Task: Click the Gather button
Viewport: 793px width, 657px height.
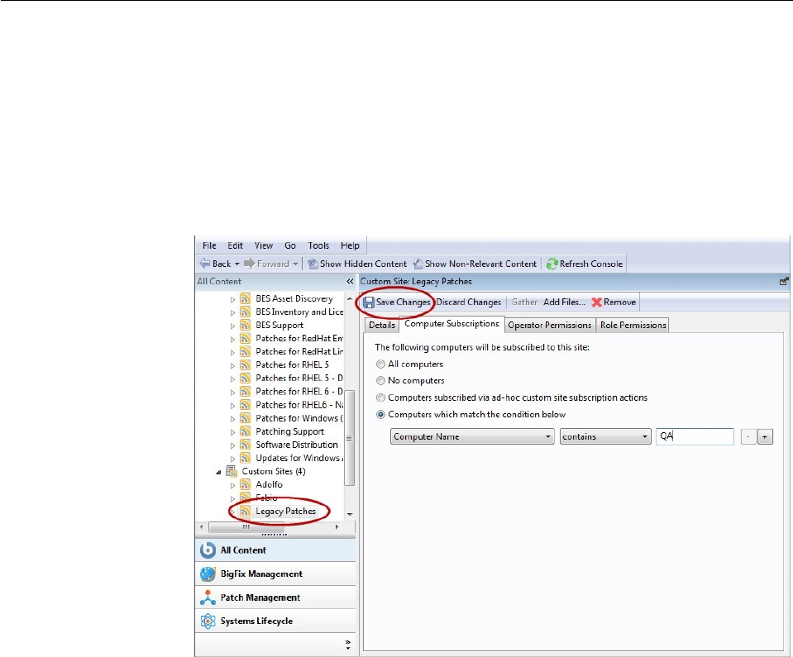Action: [x=524, y=302]
